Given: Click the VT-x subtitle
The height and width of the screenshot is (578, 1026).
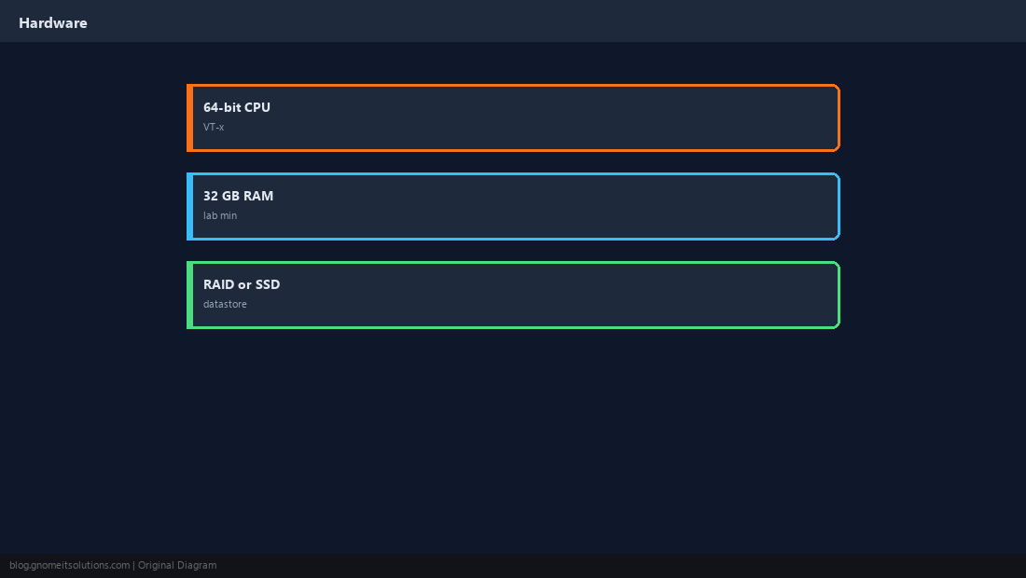Looking at the screenshot, I should (x=214, y=127).
